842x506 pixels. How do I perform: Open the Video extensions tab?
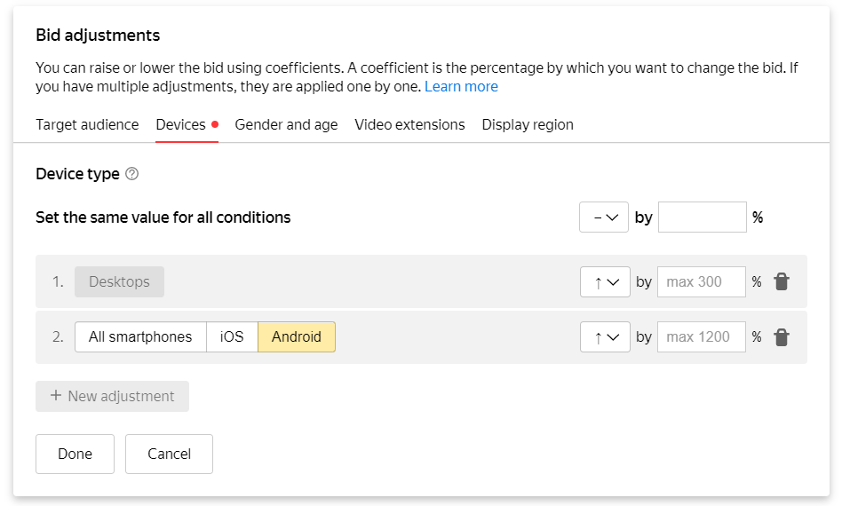click(x=409, y=125)
